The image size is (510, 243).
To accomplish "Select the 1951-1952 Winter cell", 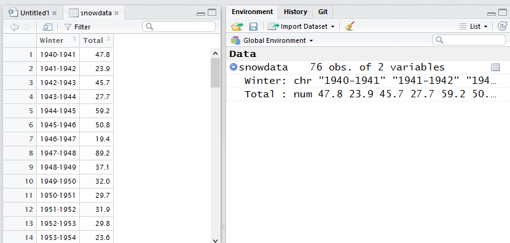I will click(58, 209).
